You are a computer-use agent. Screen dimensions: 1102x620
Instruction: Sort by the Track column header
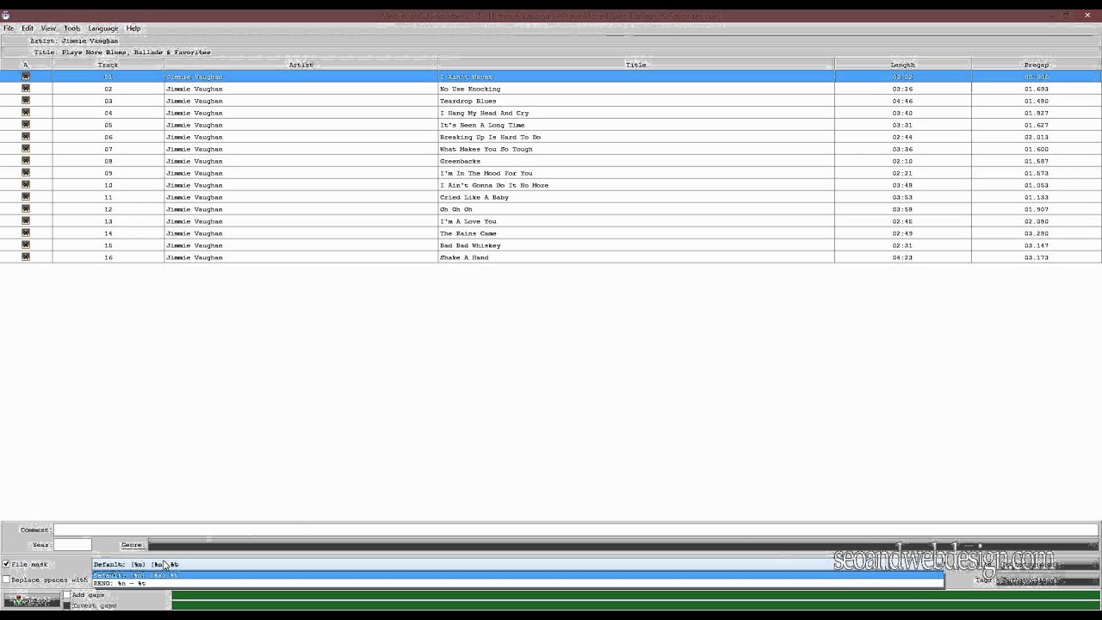(x=108, y=65)
